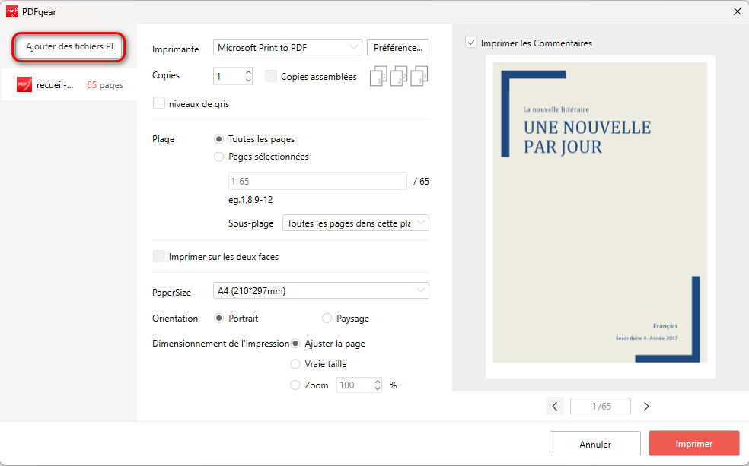This screenshot has width=749, height=466.
Task: Click the Imprimer button
Action: click(x=693, y=443)
